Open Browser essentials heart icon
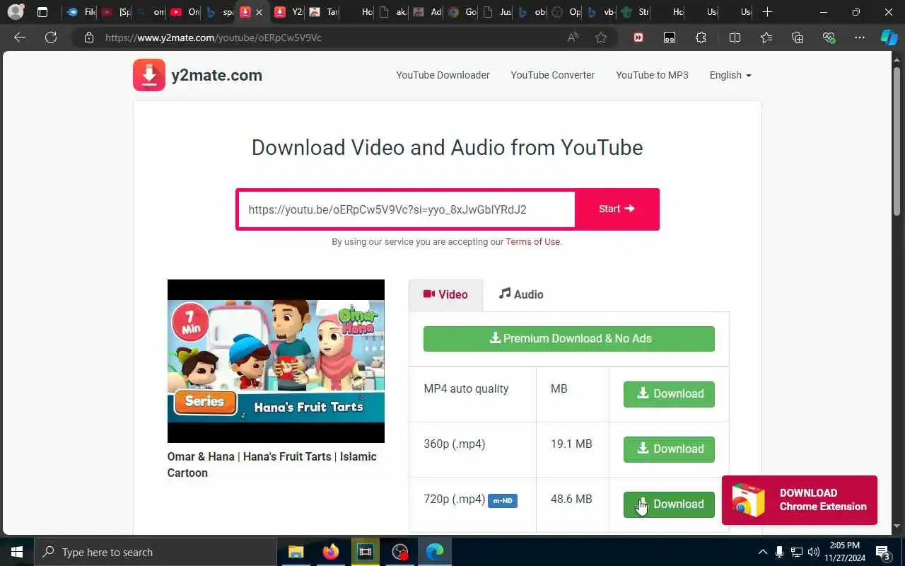 coord(829,37)
